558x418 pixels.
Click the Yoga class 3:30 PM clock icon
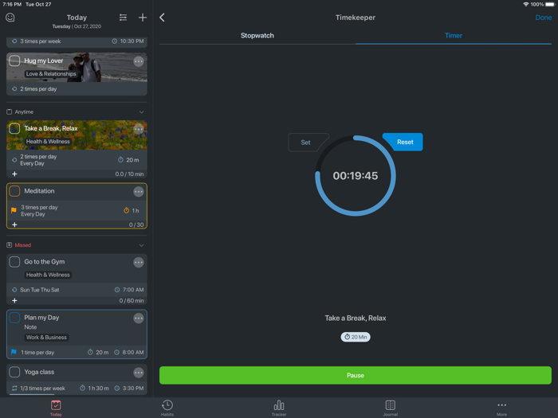[x=117, y=389]
